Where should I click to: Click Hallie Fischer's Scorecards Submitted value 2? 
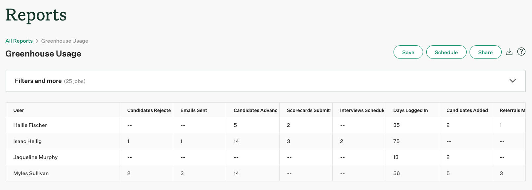(288, 125)
